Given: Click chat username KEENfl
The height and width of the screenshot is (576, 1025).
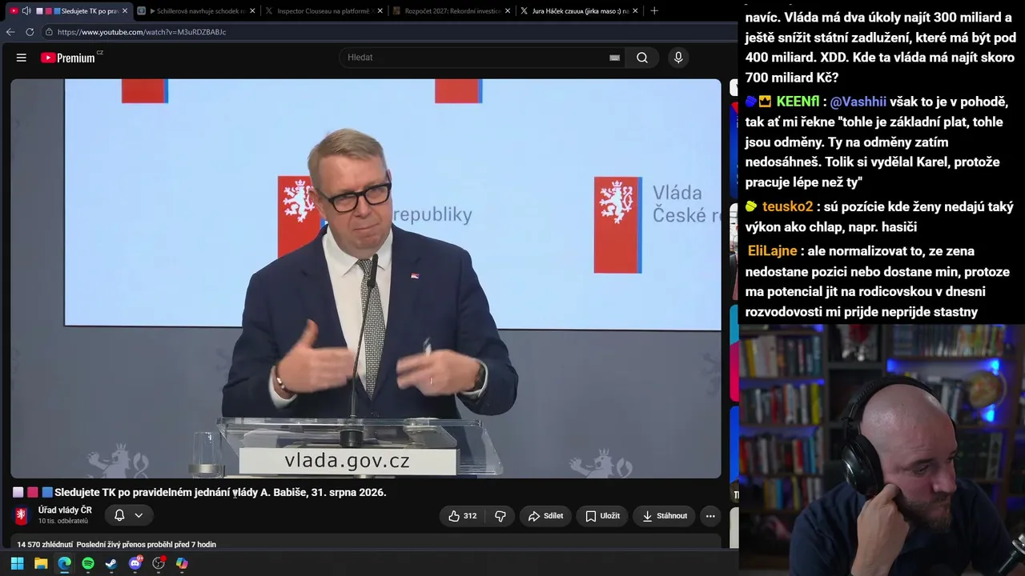Looking at the screenshot, I should 798,102.
